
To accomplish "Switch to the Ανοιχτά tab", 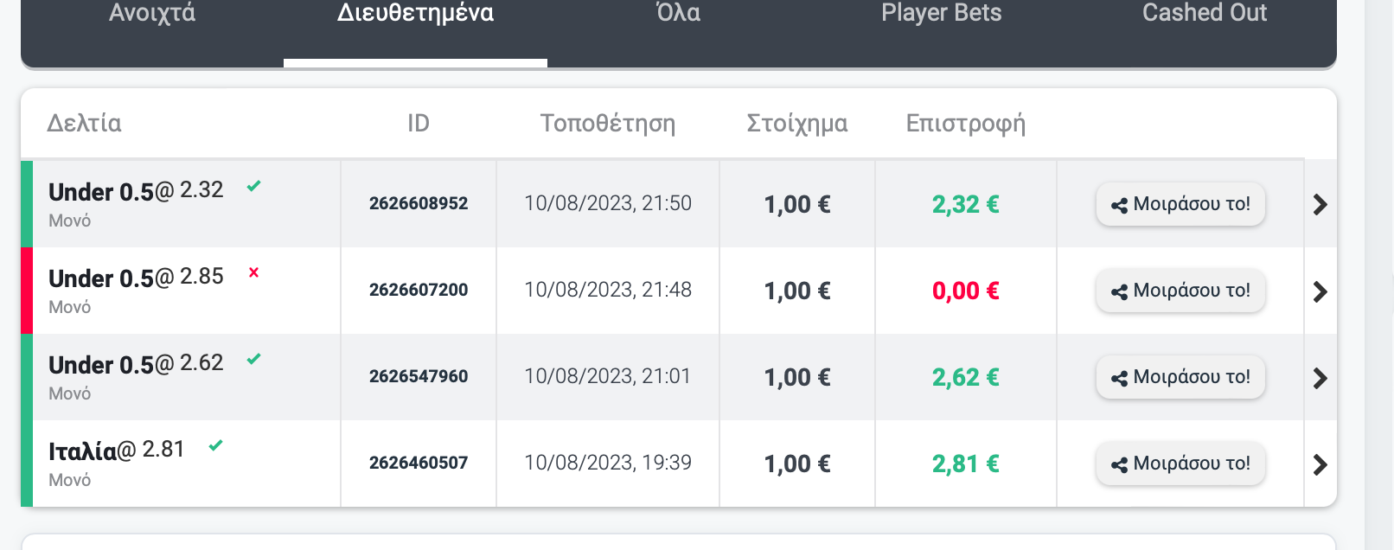I will pyautogui.click(x=152, y=13).
